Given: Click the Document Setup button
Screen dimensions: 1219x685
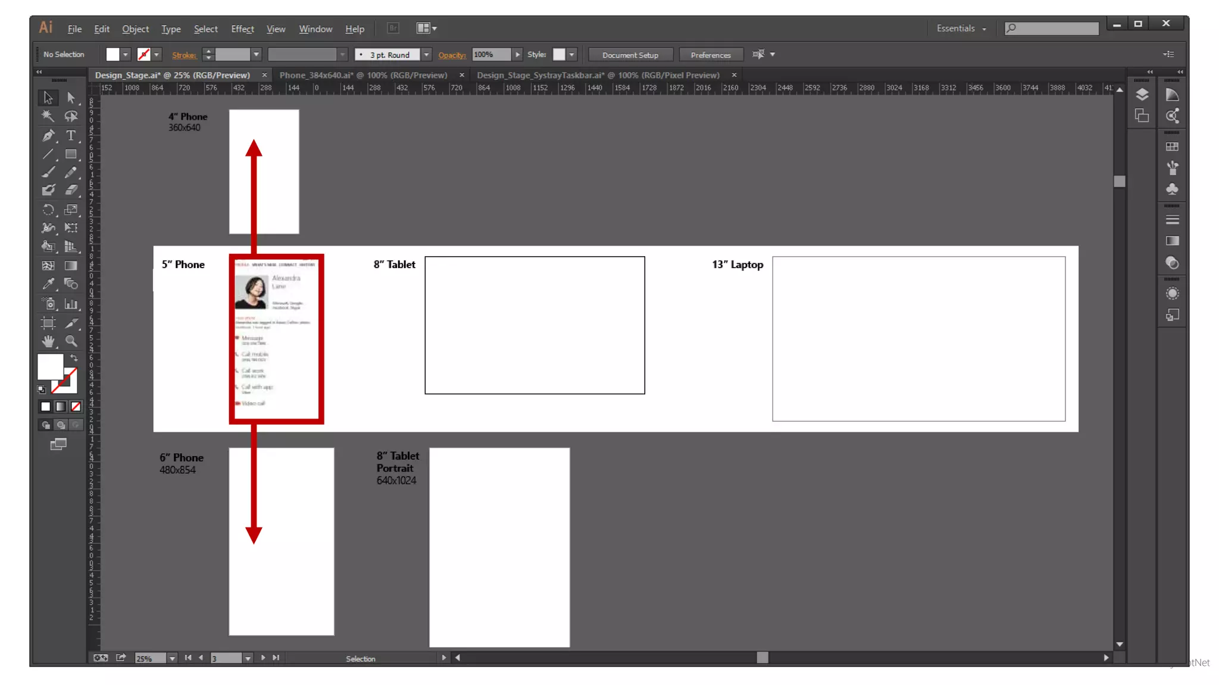Looking at the screenshot, I should coord(630,55).
